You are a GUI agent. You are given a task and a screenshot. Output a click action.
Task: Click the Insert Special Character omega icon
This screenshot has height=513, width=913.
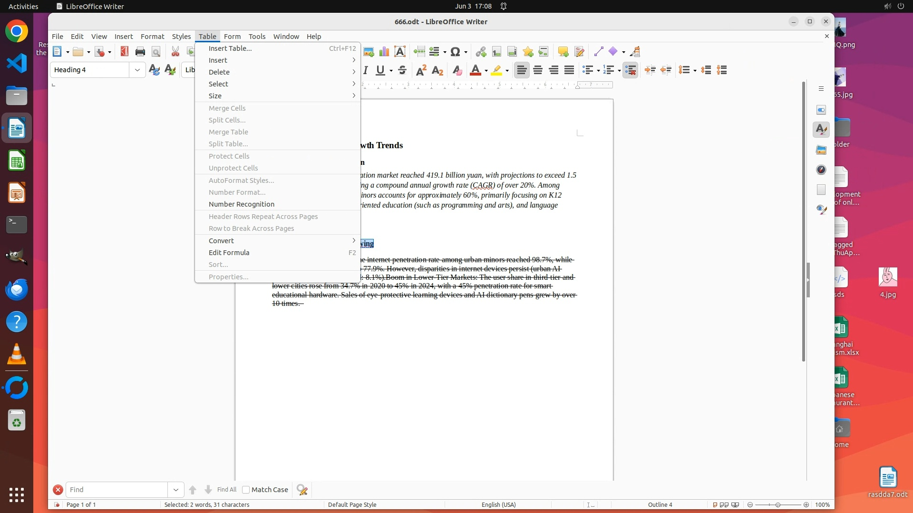tap(455, 52)
